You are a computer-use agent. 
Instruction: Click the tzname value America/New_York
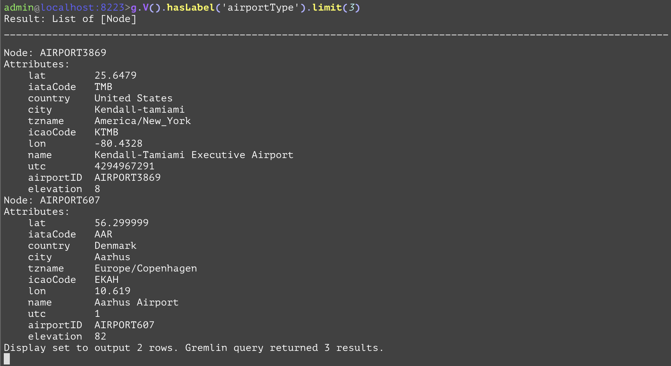point(142,121)
